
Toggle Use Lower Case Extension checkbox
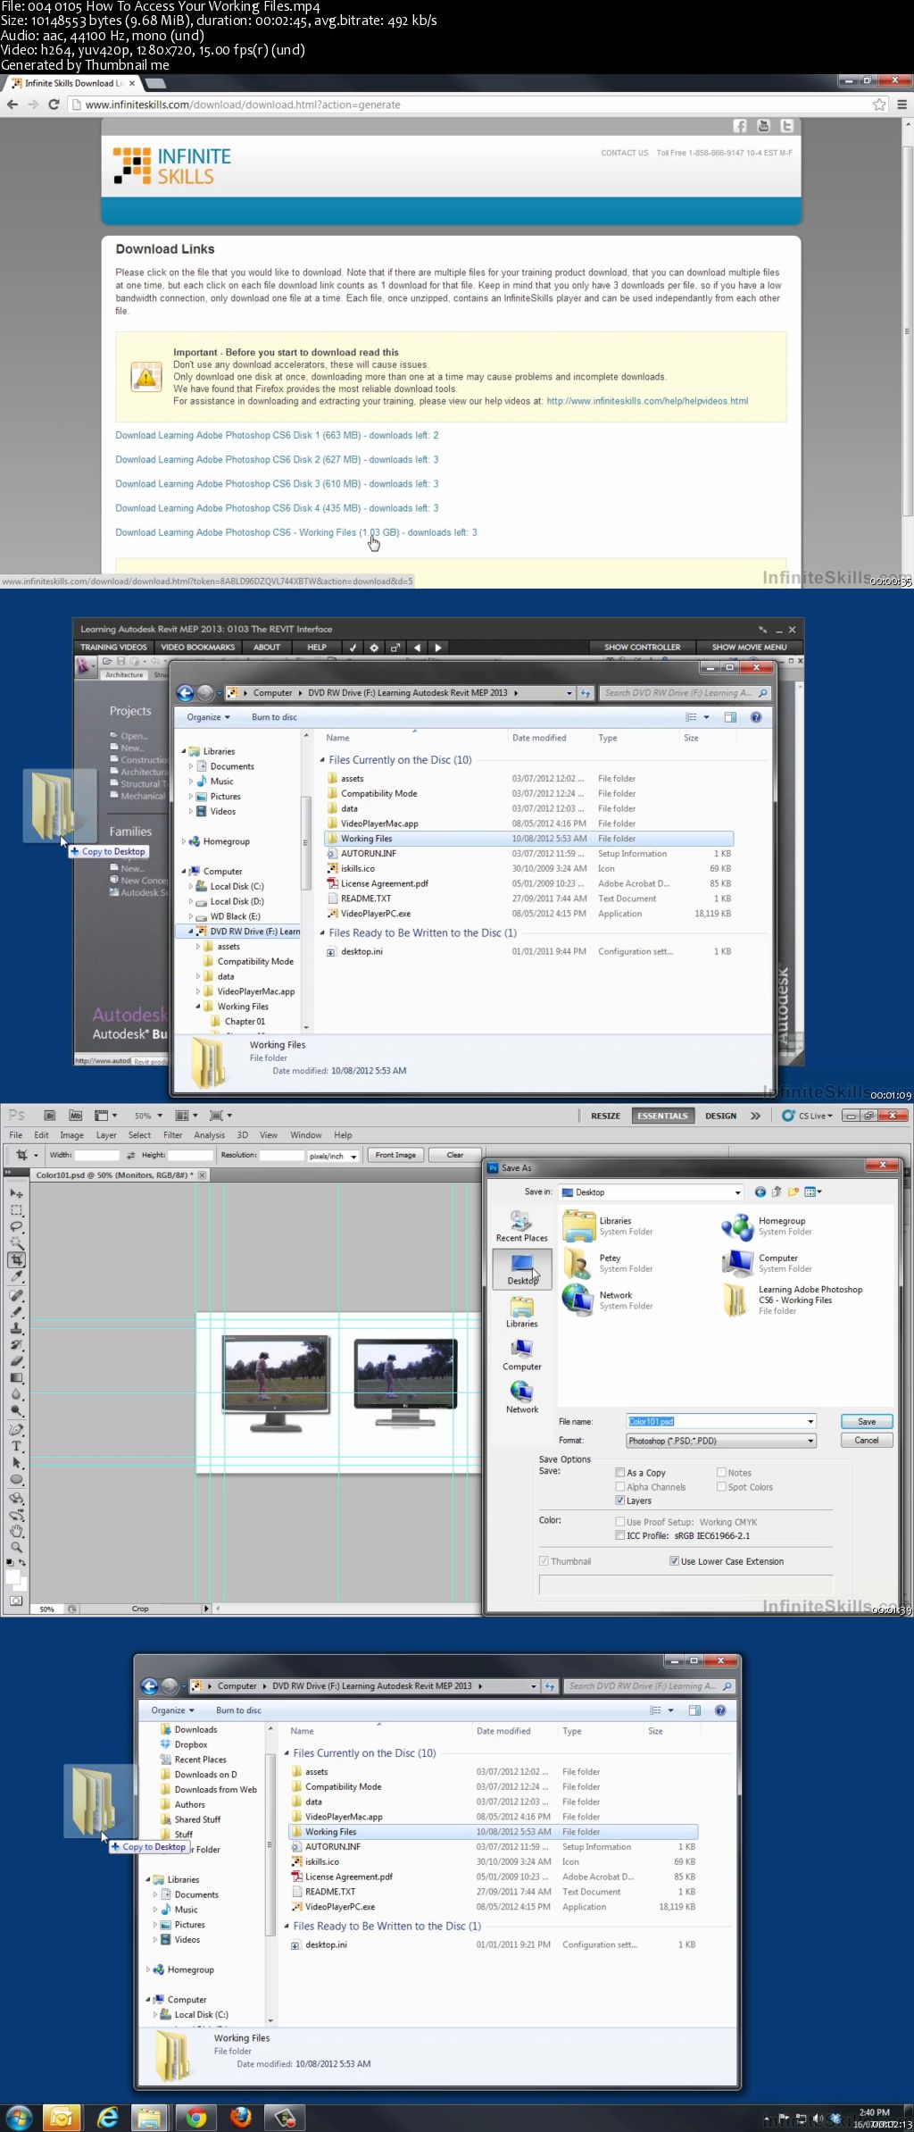click(x=674, y=1561)
